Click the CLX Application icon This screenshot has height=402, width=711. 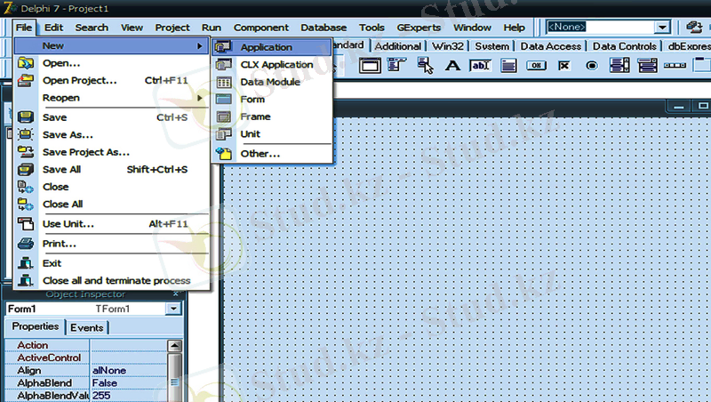(x=224, y=64)
